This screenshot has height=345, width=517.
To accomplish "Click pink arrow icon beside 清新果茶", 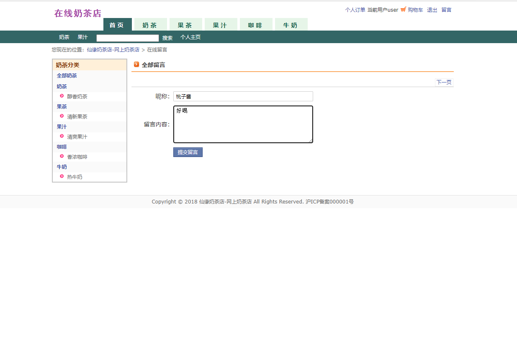I will pos(61,116).
